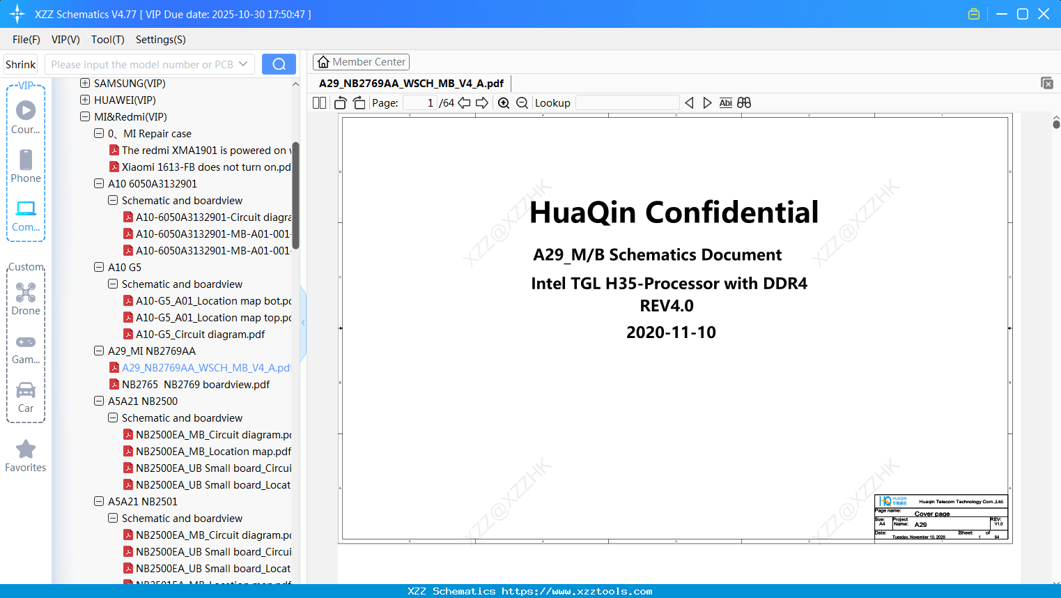The image size is (1061, 598).
Task: Zoom out of the schematic
Action: click(x=522, y=103)
